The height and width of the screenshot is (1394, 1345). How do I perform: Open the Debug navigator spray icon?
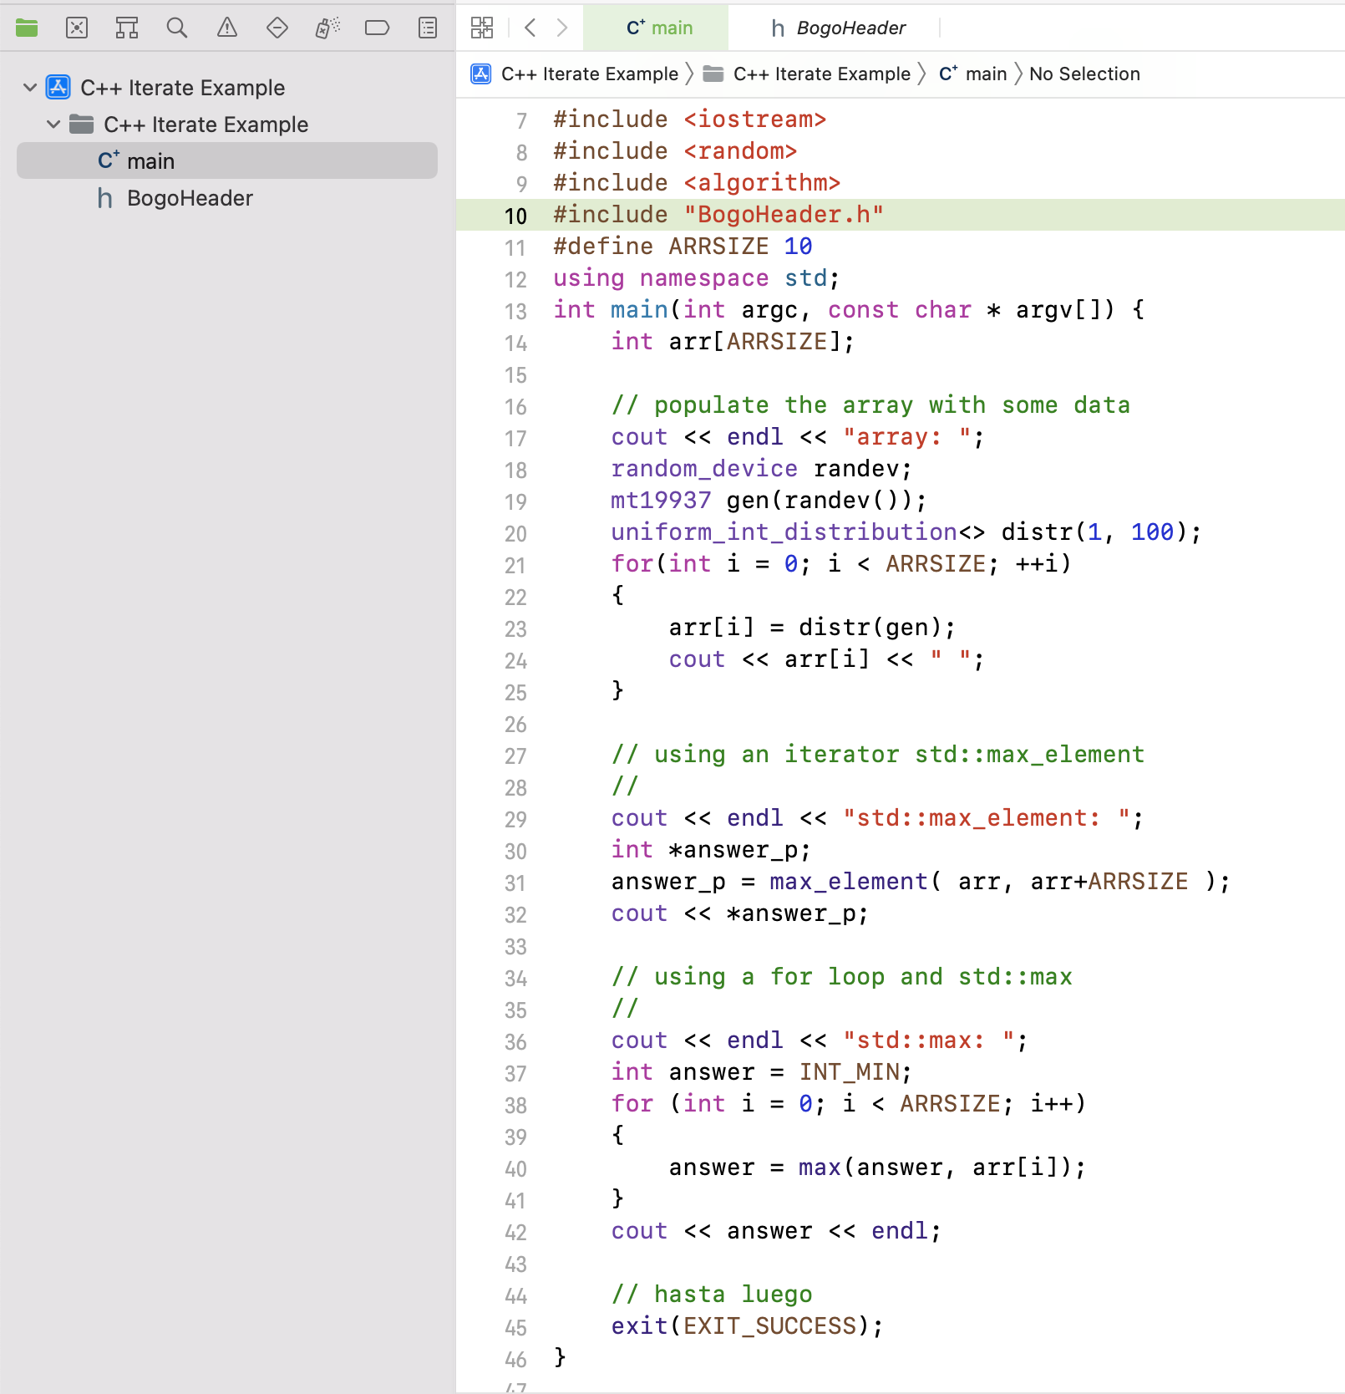point(327,28)
